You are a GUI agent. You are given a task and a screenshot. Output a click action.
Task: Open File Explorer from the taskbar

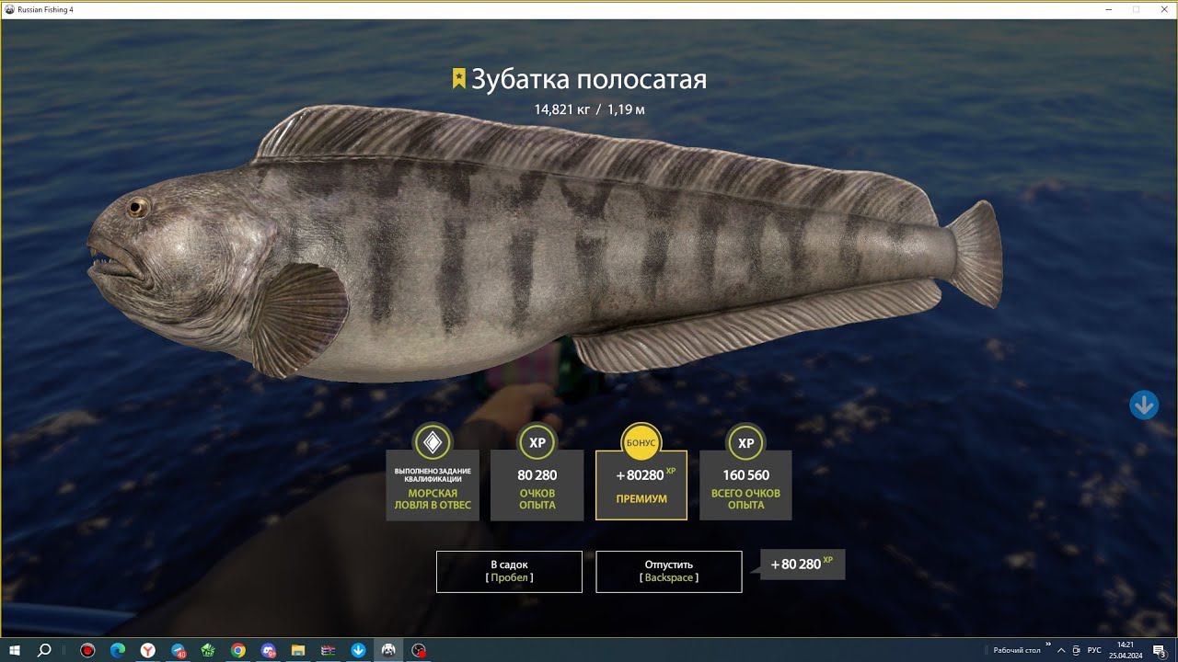click(298, 650)
